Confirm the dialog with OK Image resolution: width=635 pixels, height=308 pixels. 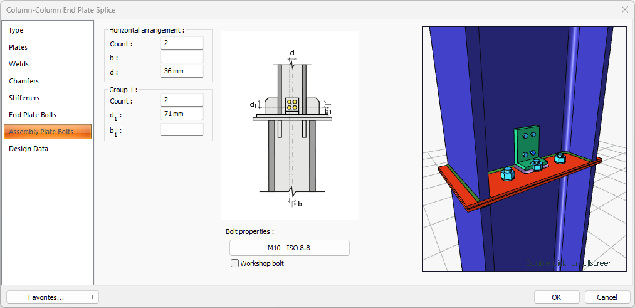click(x=557, y=297)
